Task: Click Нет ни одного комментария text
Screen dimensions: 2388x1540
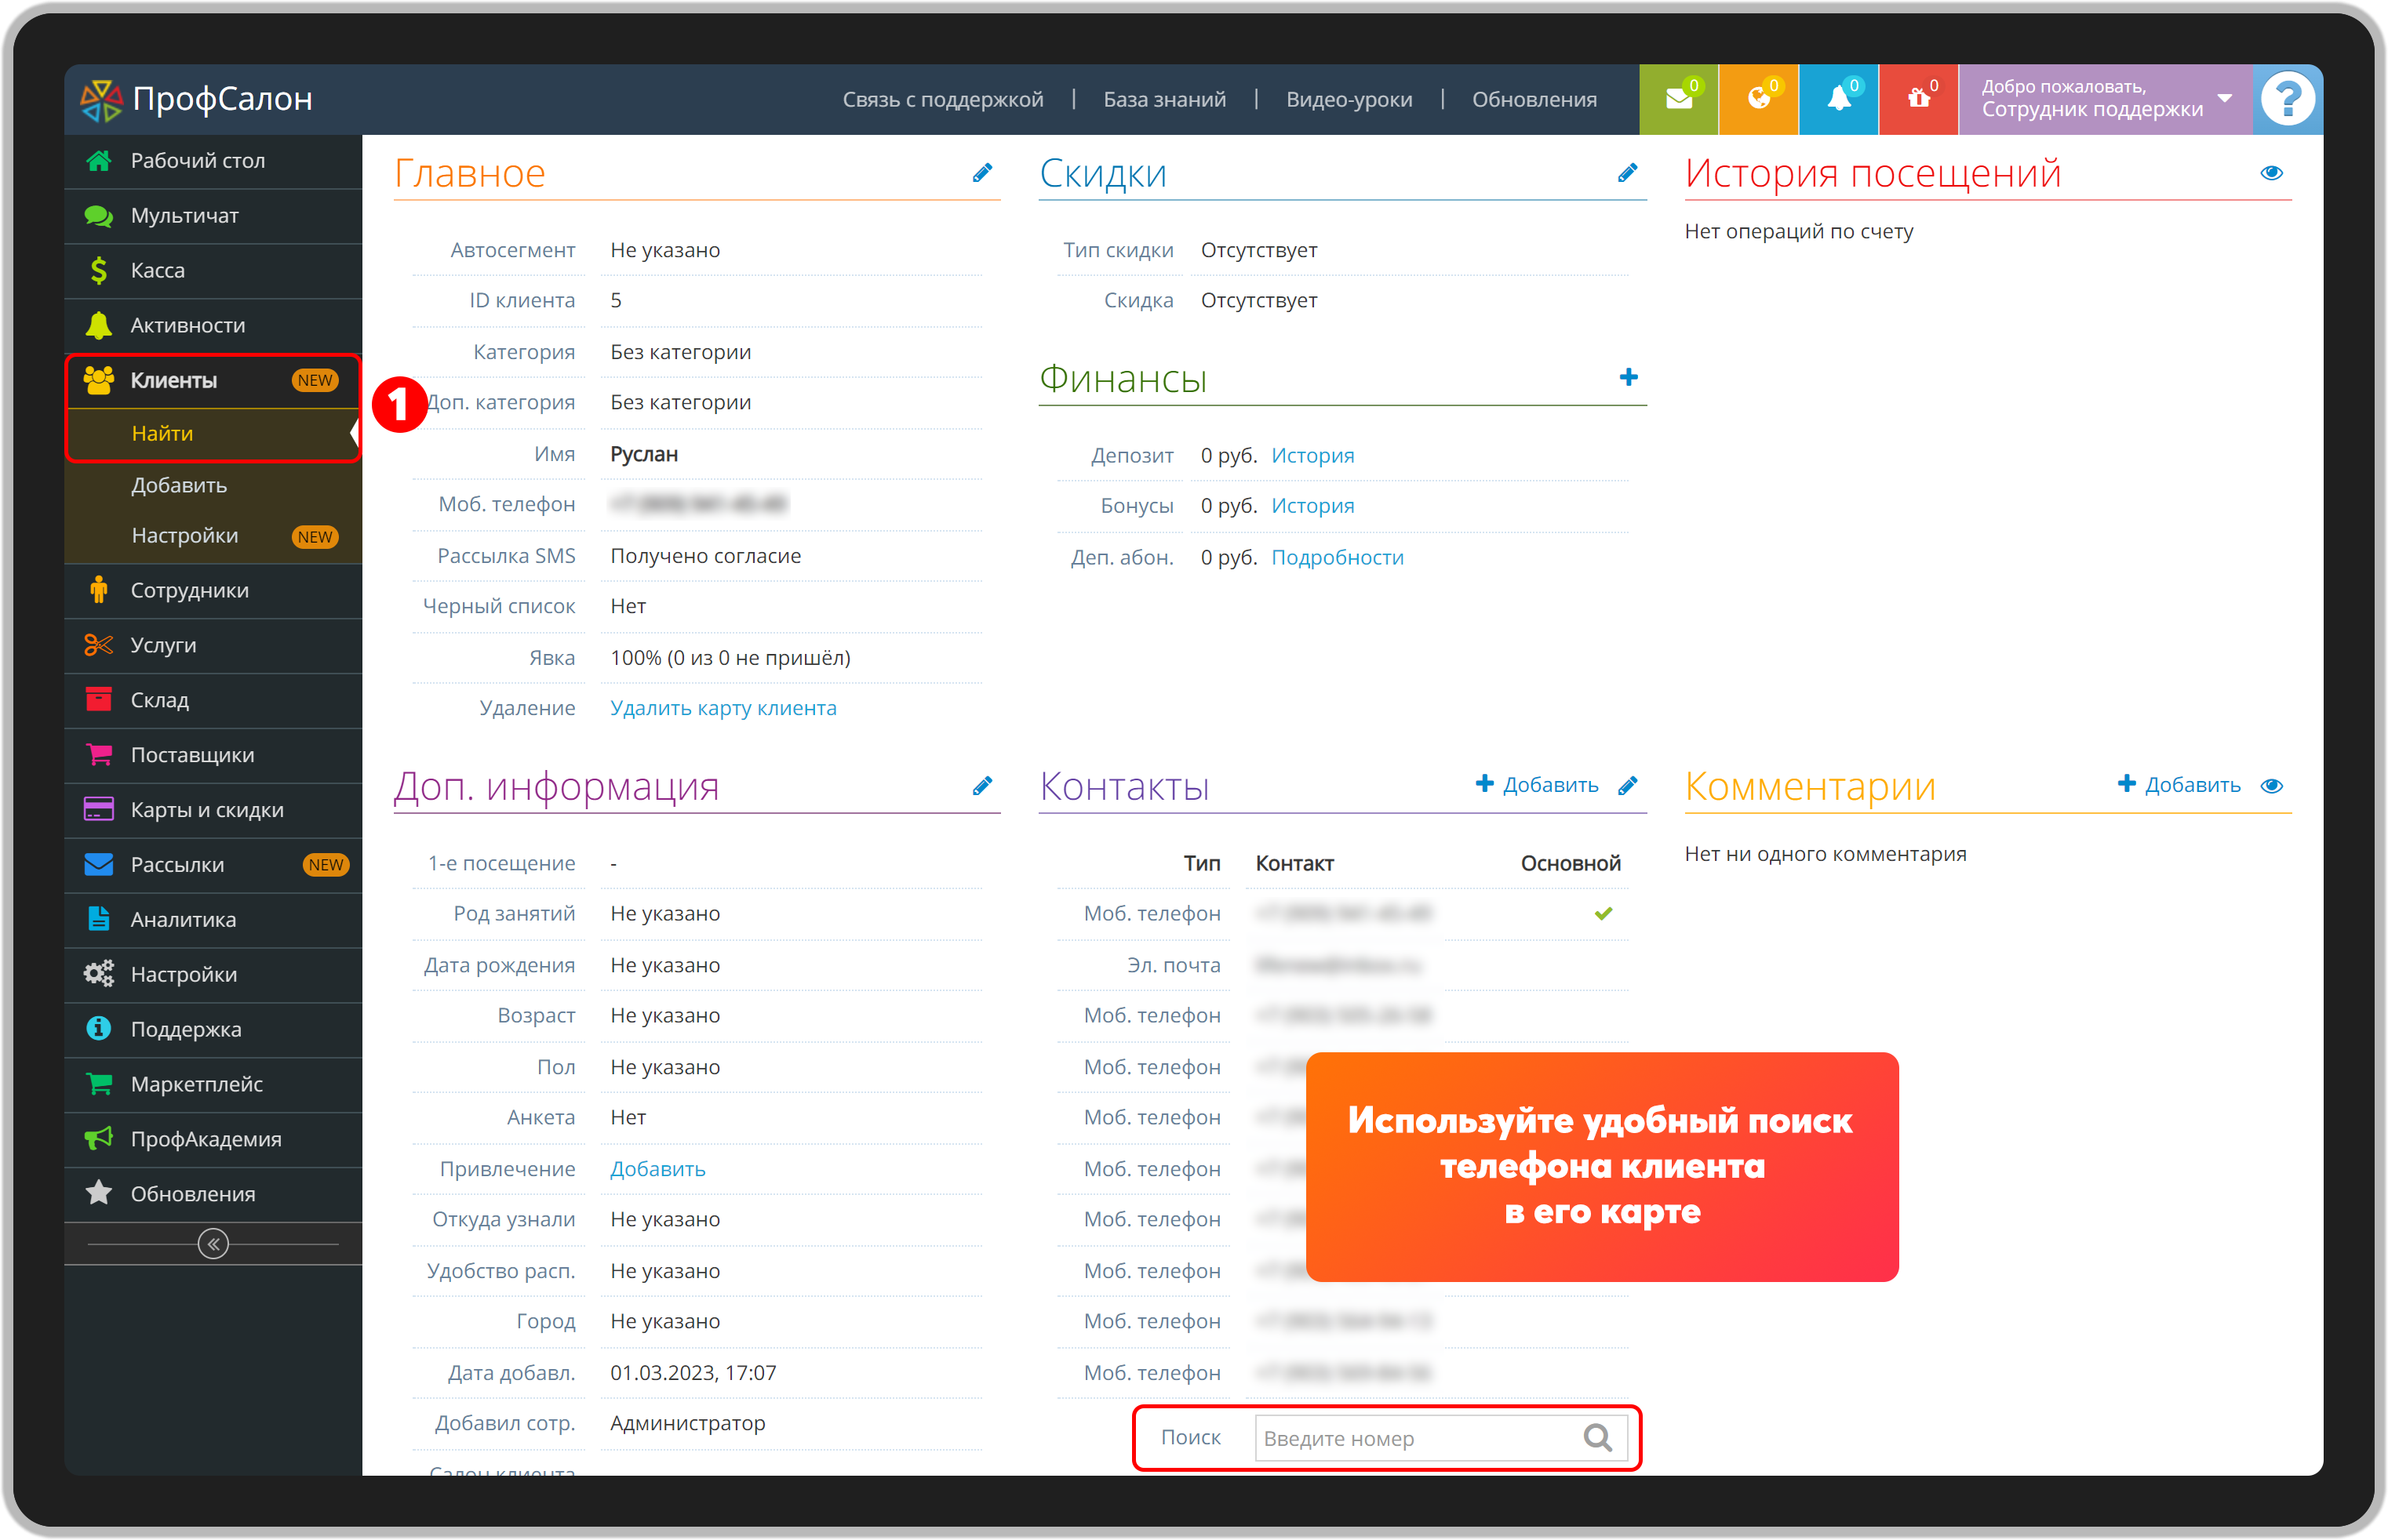Action: [x=1825, y=854]
